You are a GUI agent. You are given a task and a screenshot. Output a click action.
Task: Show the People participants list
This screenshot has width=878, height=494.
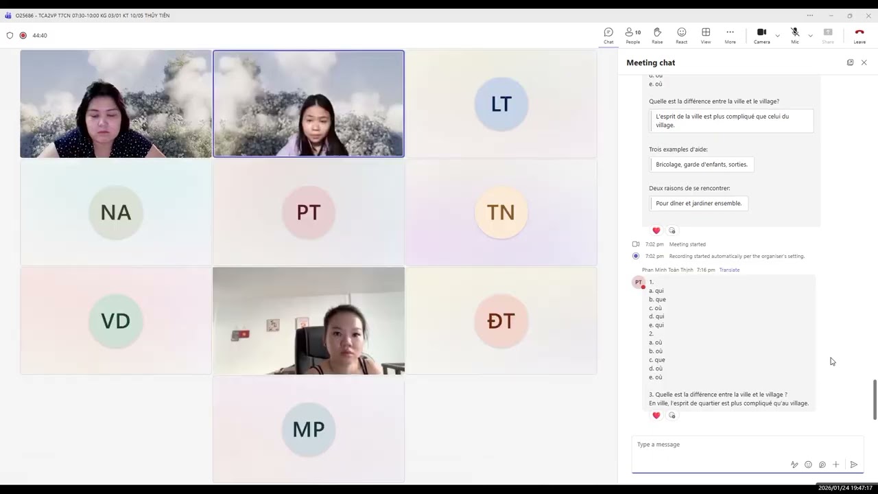pos(632,36)
